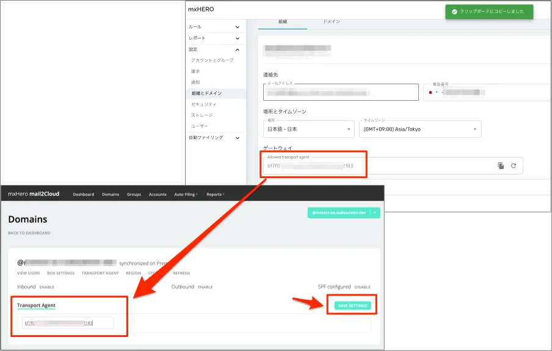
Task: Click ENABLE next to Outbound
Action: [x=205, y=288]
